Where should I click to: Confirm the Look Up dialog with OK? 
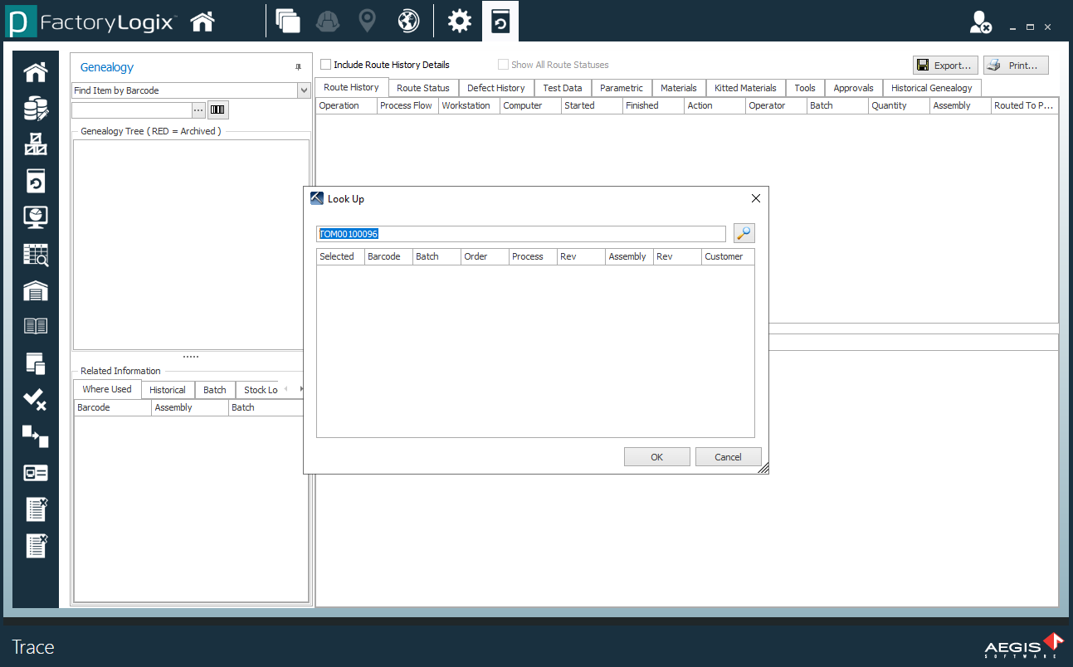tap(656, 456)
